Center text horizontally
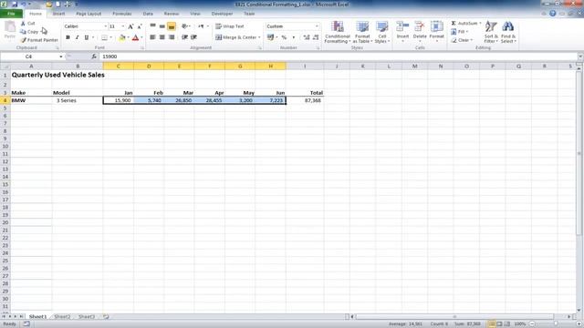This screenshot has width=584, height=328. [162, 37]
